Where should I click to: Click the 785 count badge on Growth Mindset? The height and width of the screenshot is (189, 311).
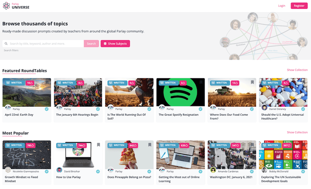point(30,145)
